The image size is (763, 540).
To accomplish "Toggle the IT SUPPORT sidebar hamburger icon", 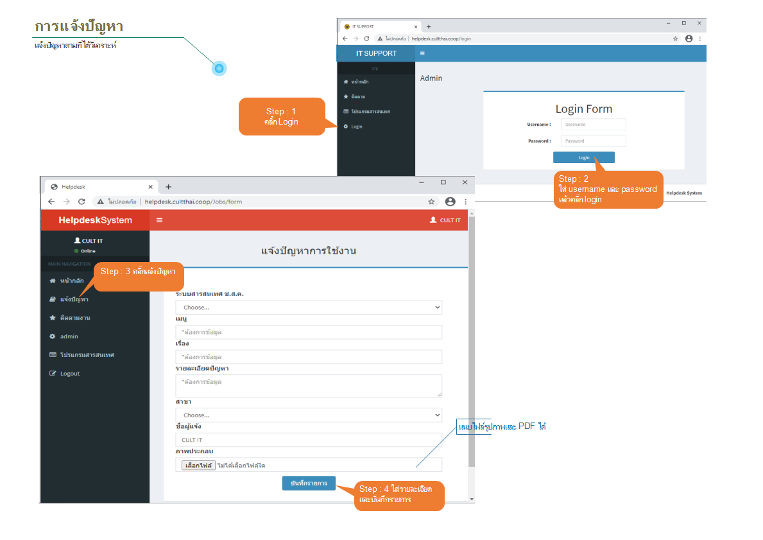I will (x=422, y=53).
